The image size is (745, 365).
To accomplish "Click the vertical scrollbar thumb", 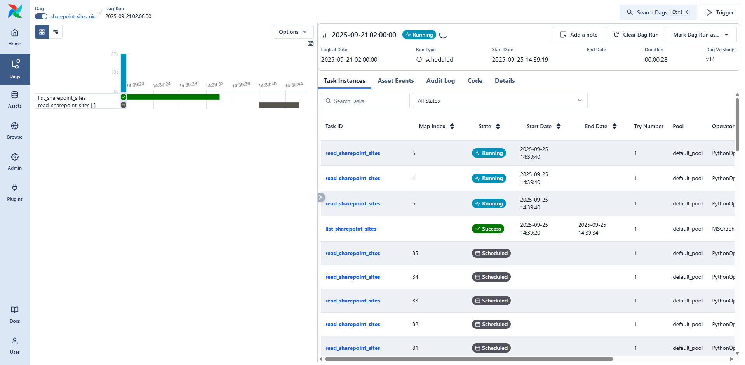I will tap(737, 124).
